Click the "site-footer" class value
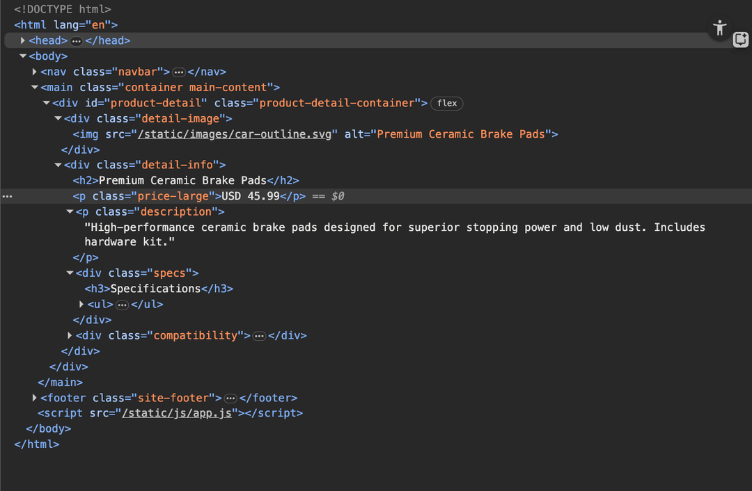Image resolution: width=752 pixels, height=491 pixels. point(173,398)
